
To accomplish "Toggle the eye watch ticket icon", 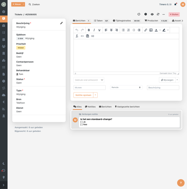I will pos(152,14).
